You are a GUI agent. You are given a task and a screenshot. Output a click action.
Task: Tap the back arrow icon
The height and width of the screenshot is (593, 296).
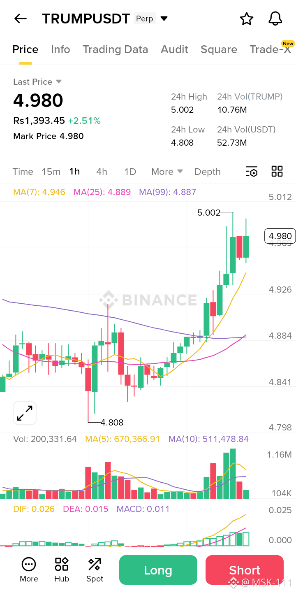tap(20, 19)
